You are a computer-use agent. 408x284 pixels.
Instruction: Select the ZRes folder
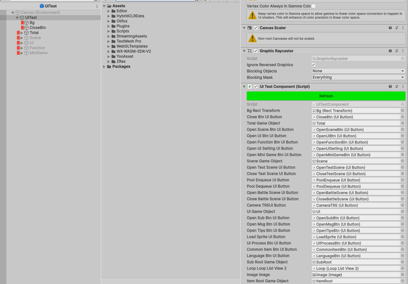pyautogui.click(x=121, y=62)
